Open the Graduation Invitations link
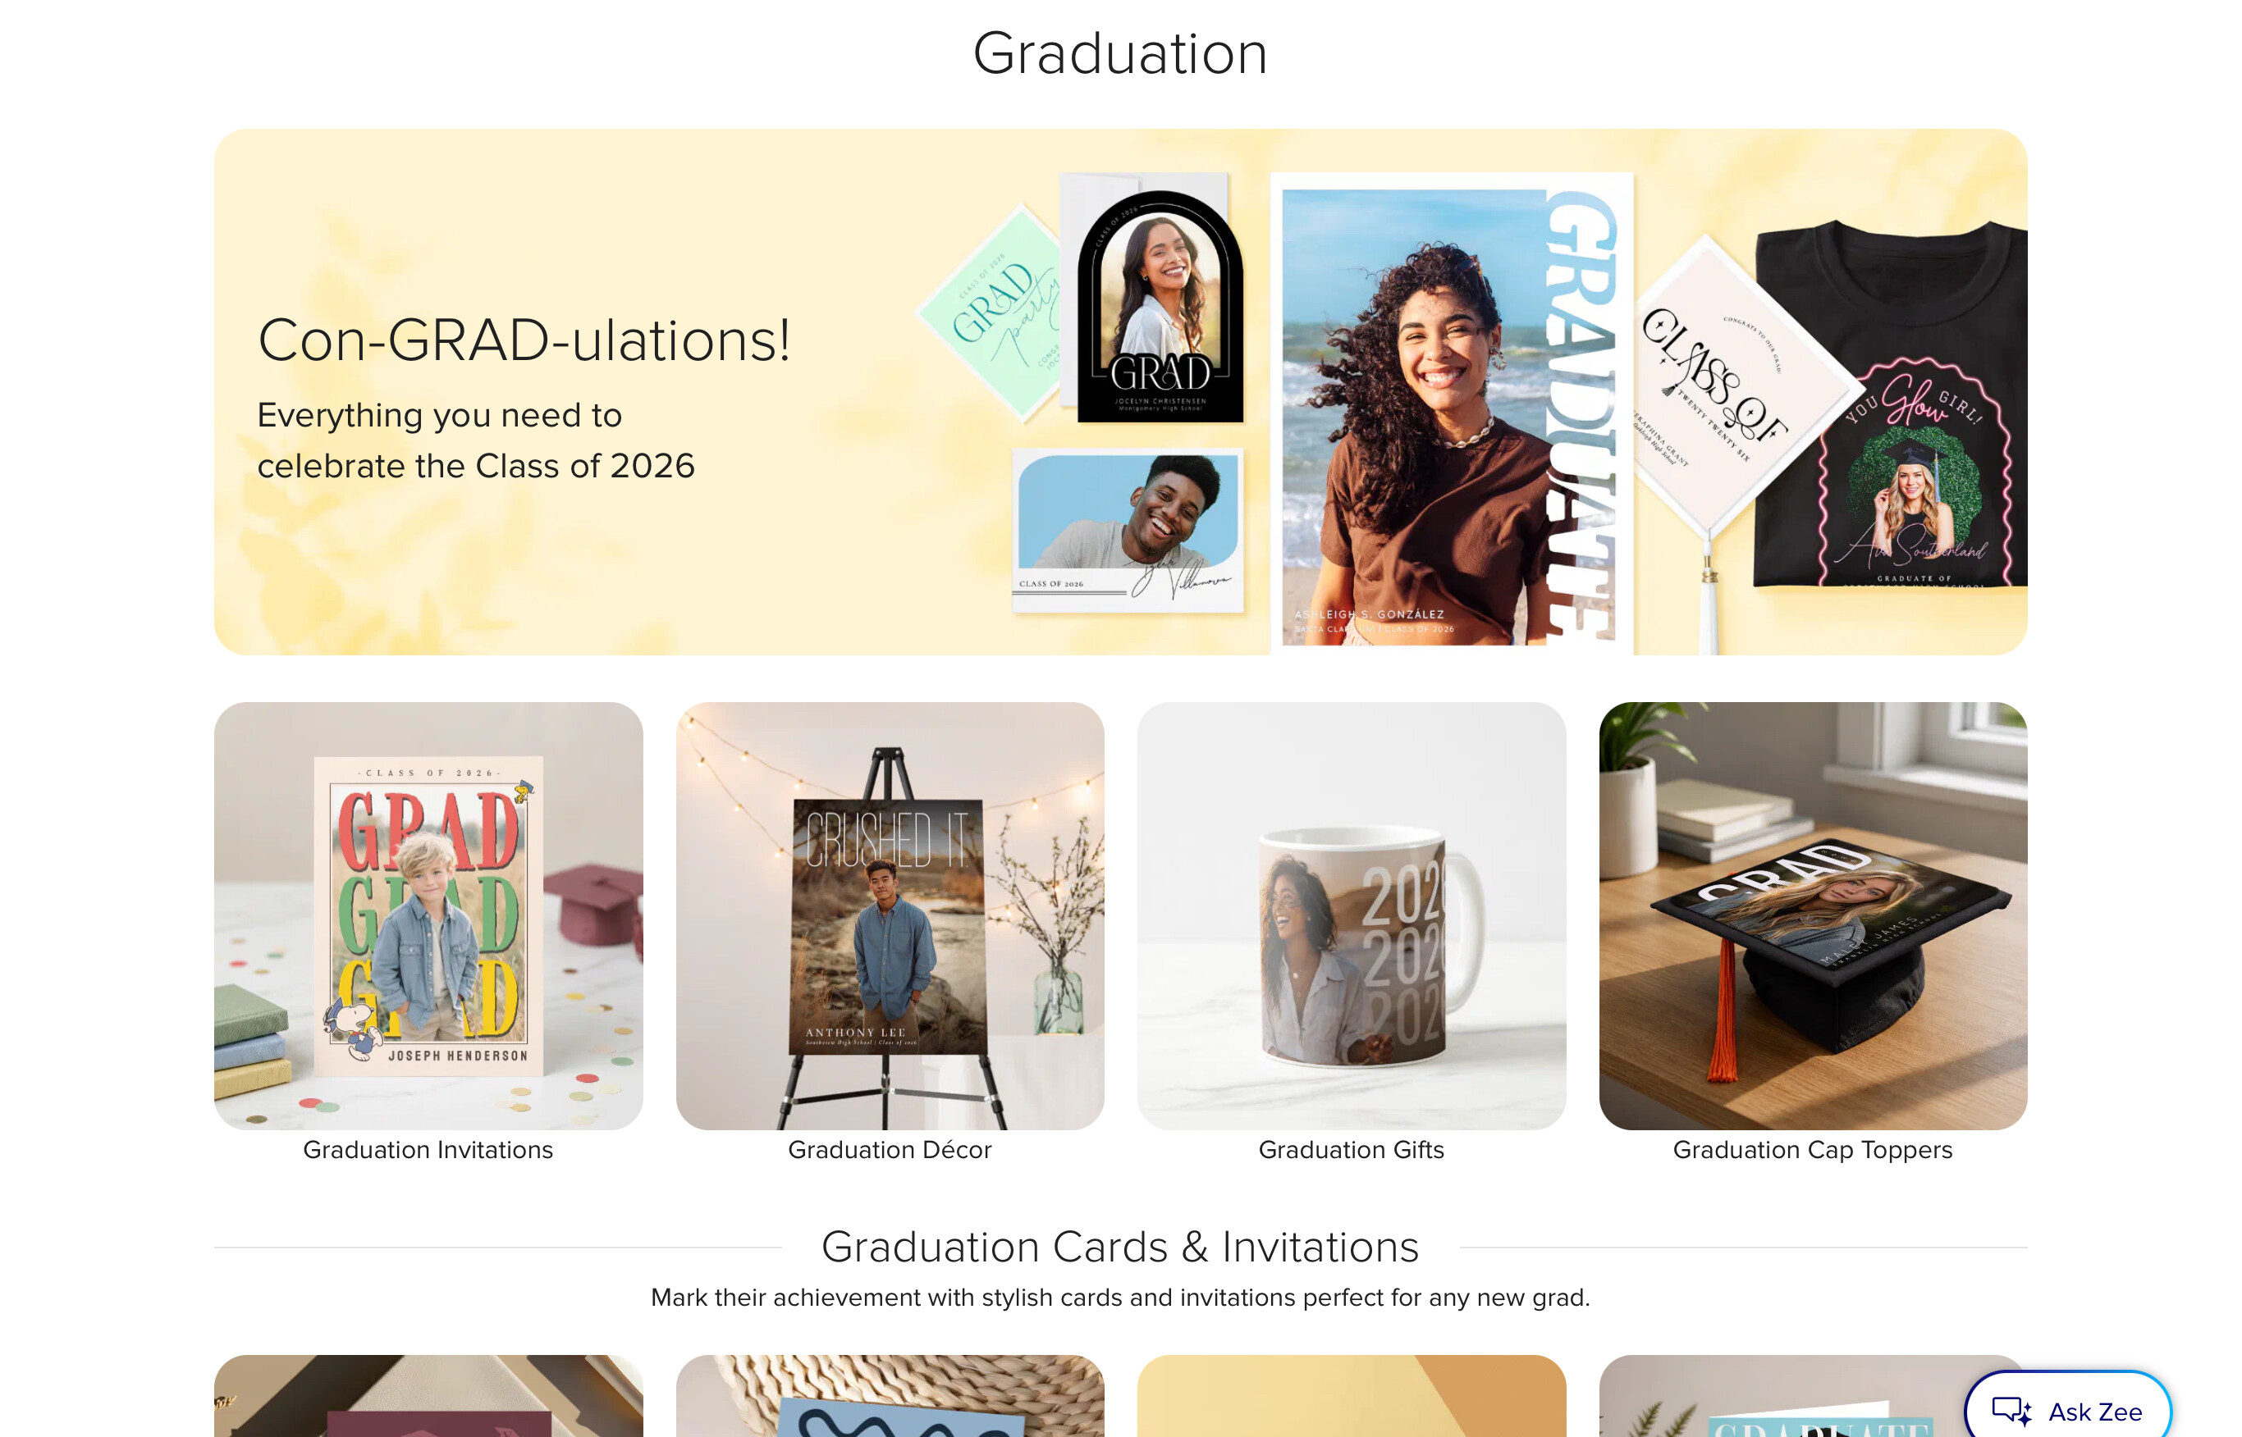This screenshot has height=1437, width=2242. pos(428,1150)
